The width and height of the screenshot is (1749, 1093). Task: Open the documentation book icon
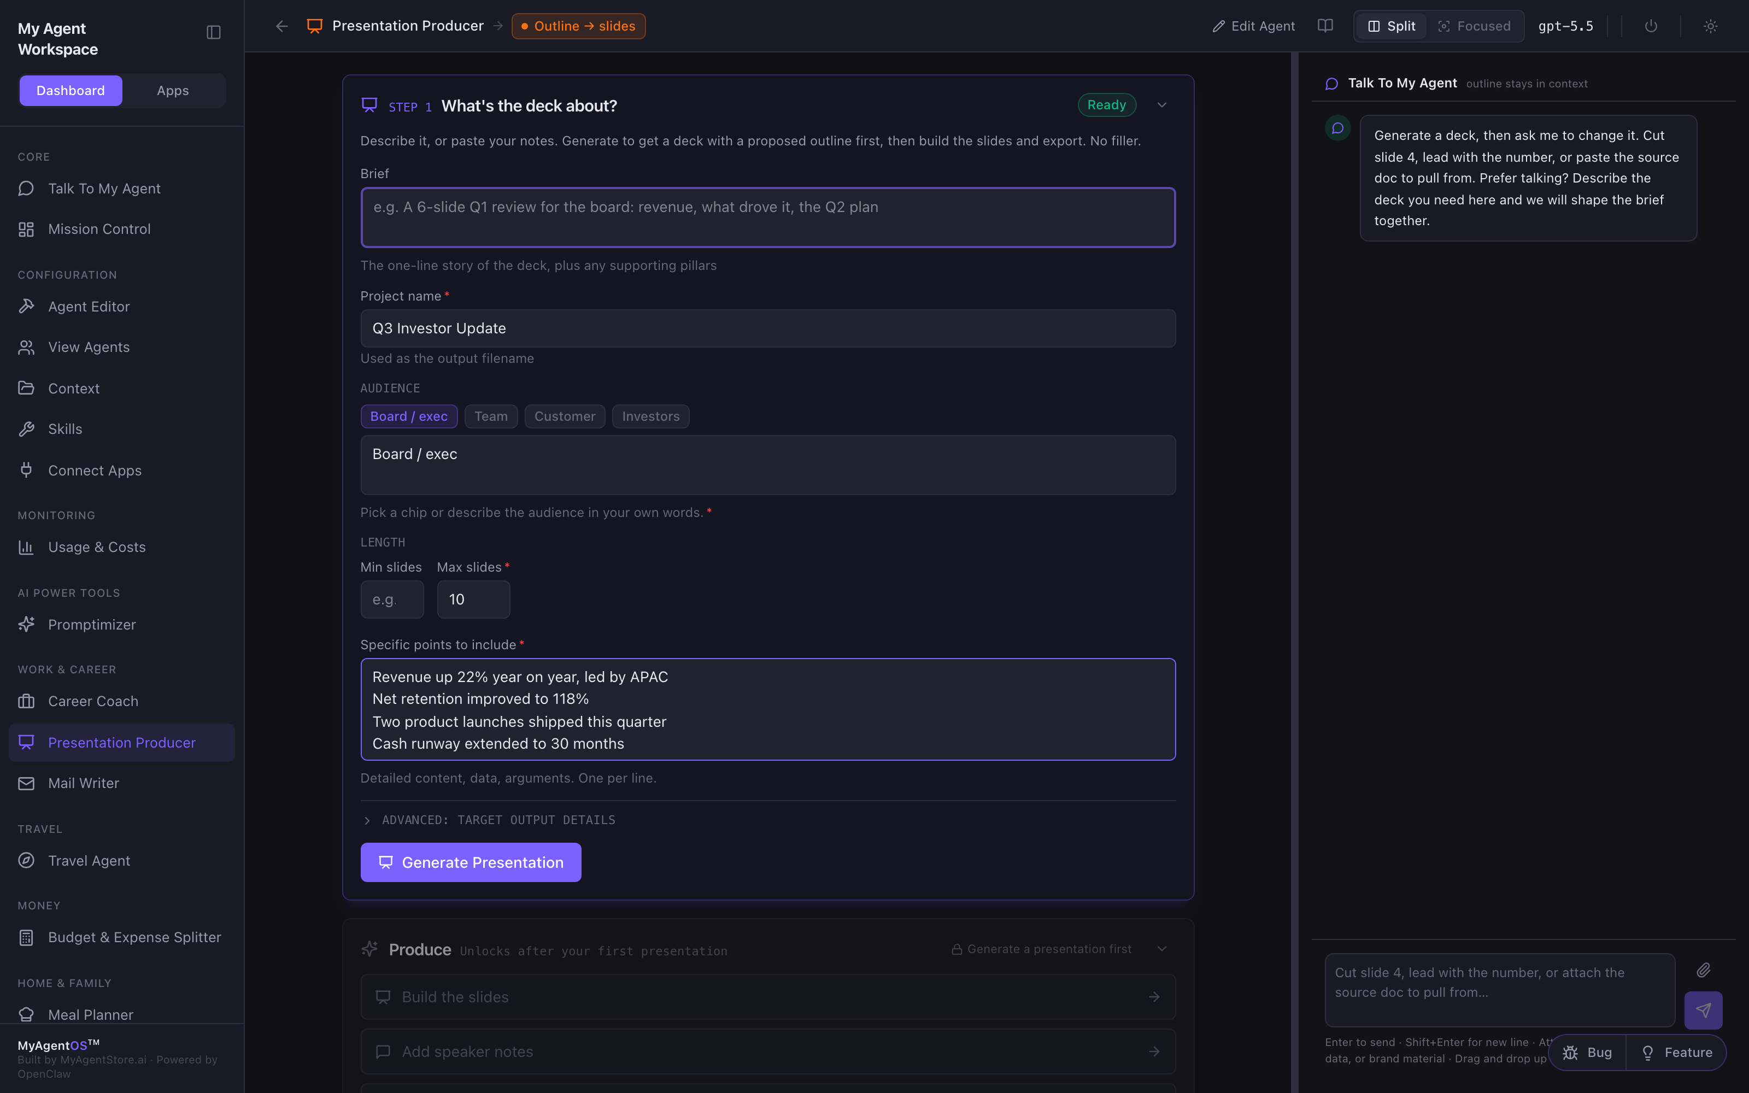click(1325, 26)
